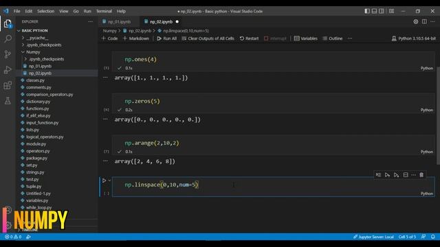The width and height of the screenshot is (440, 247).
Task: Open np_01.ipynb in explorer tree
Action: point(40,66)
